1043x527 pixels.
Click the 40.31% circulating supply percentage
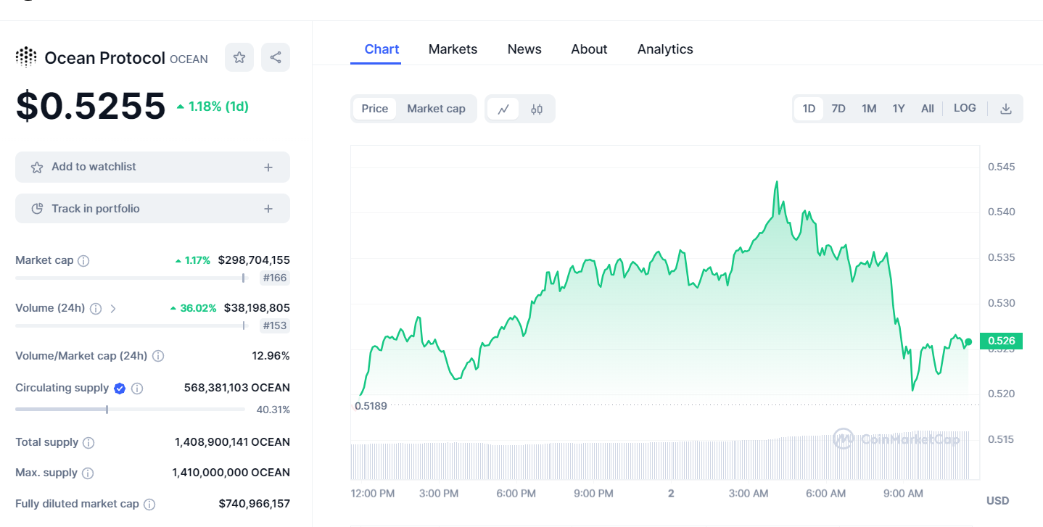pyautogui.click(x=273, y=410)
